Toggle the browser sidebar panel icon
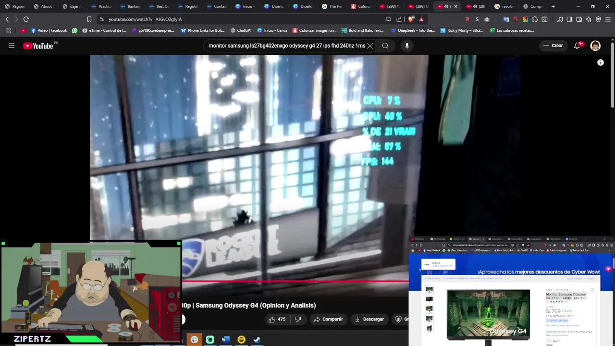This screenshot has height=346, width=615. (x=569, y=19)
